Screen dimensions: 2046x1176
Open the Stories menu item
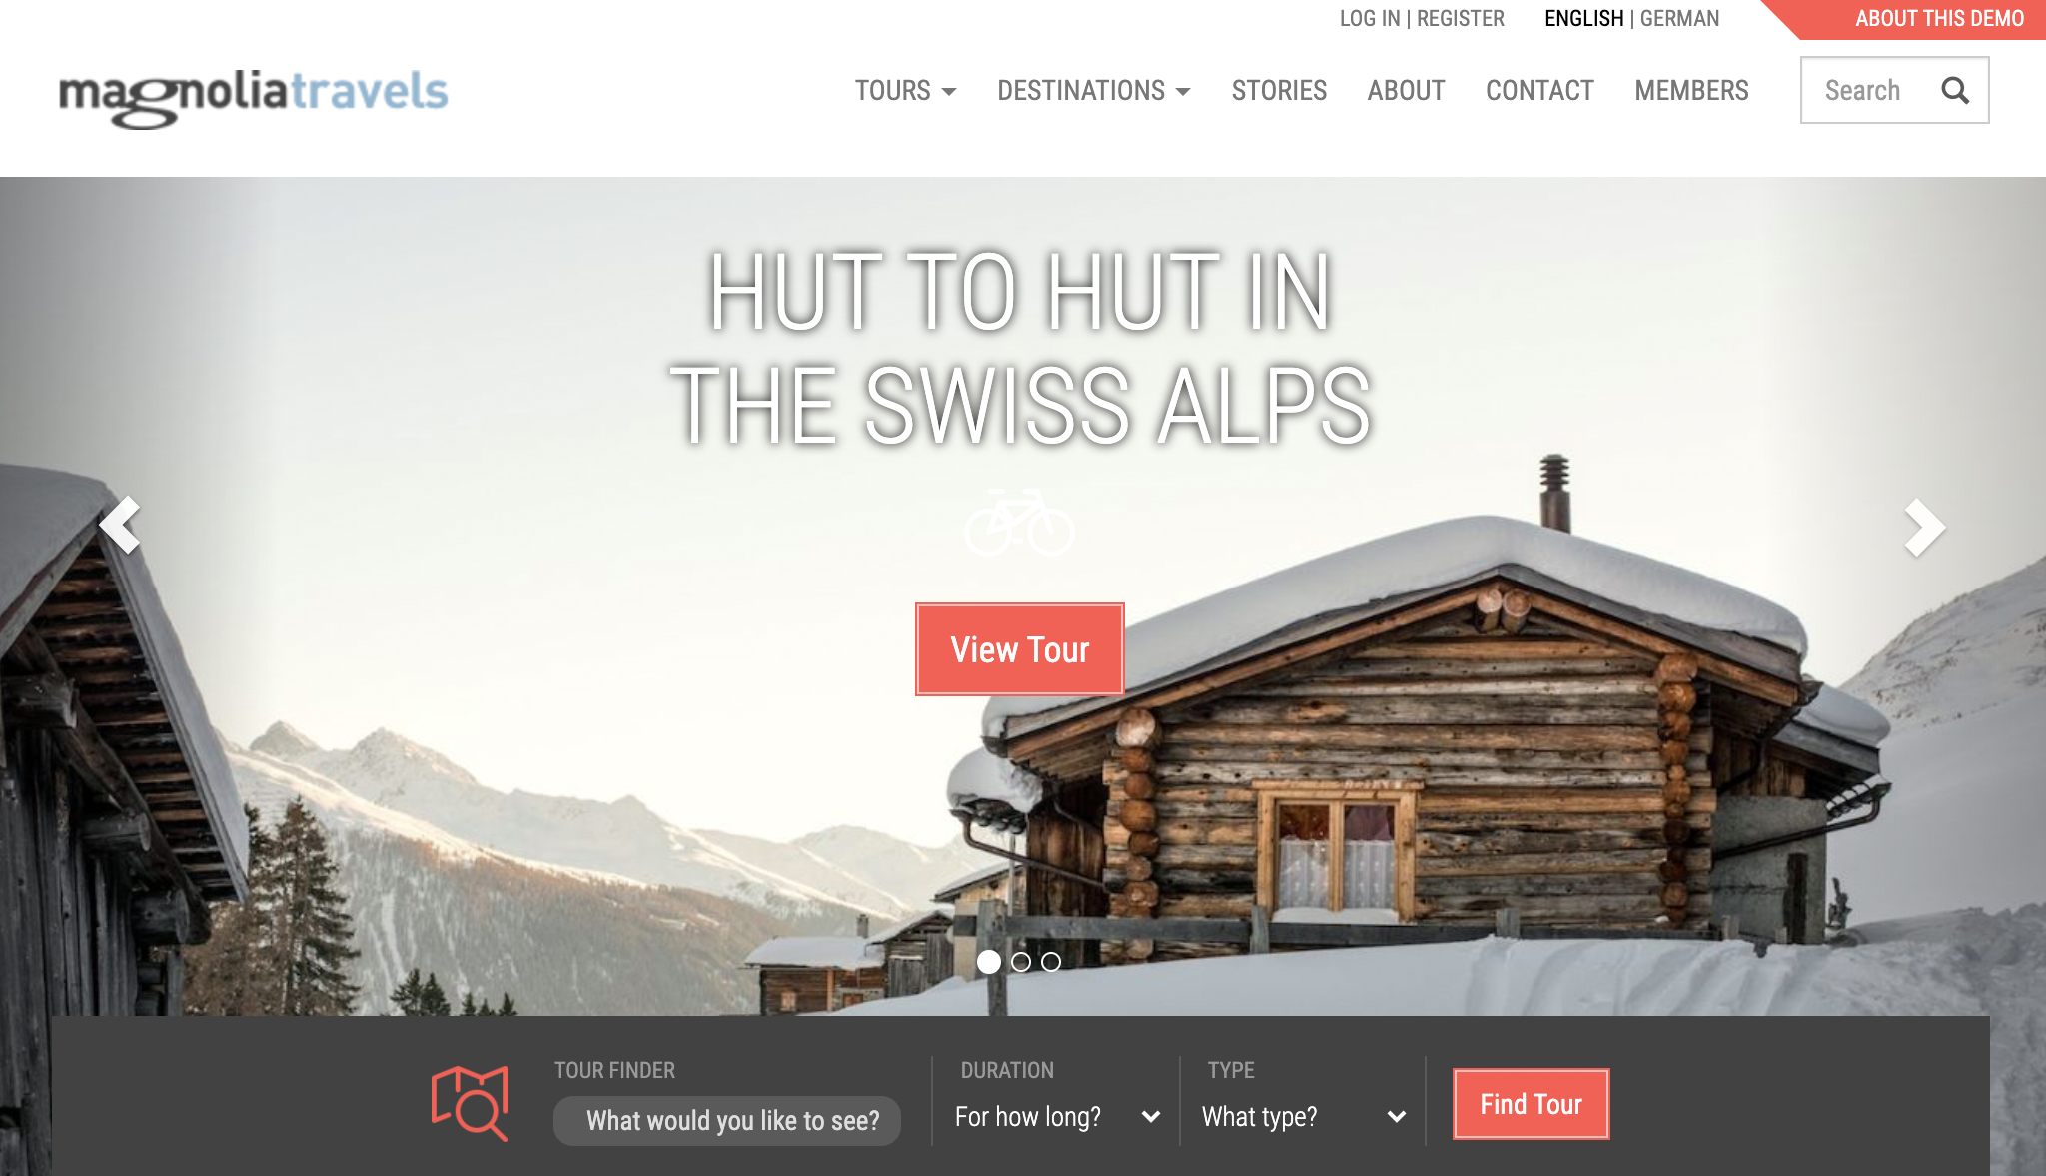(x=1279, y=91)
